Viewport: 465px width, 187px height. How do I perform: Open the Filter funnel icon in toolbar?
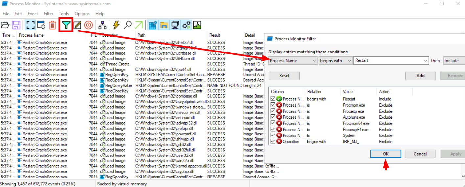click(66, 25)
